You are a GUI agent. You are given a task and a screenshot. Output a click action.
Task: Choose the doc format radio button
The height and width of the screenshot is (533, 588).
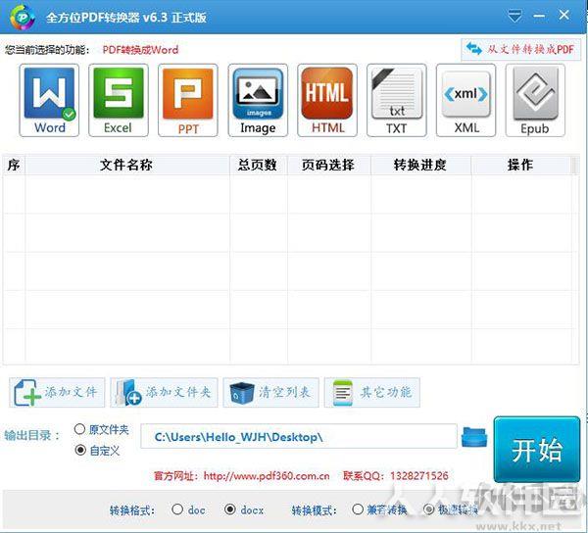(x=177, y=509)
